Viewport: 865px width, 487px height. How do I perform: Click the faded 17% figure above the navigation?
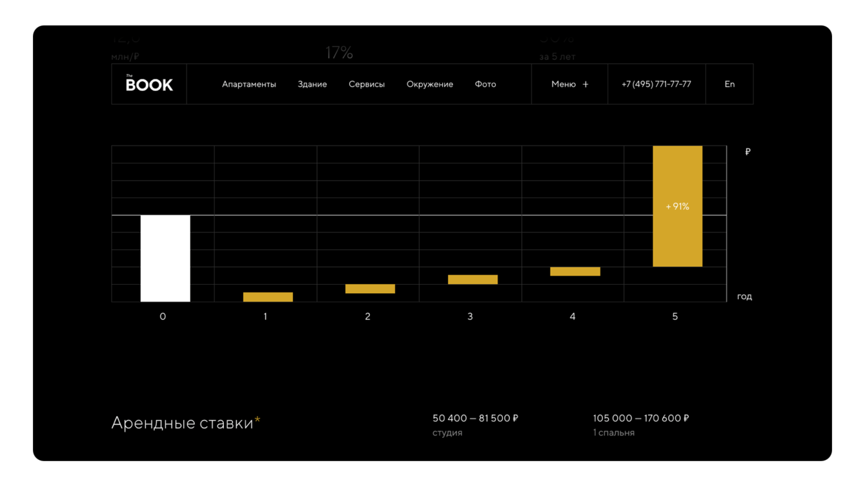pyautogui.click(x=339, y=52)
